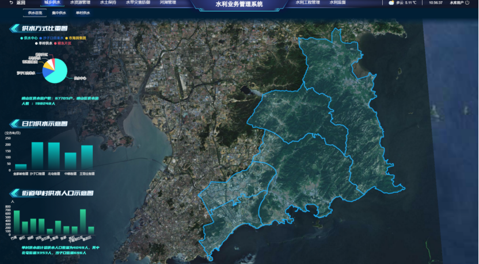Click chevron icon beside 日均供水示意图 title

(x=14, y=124)
